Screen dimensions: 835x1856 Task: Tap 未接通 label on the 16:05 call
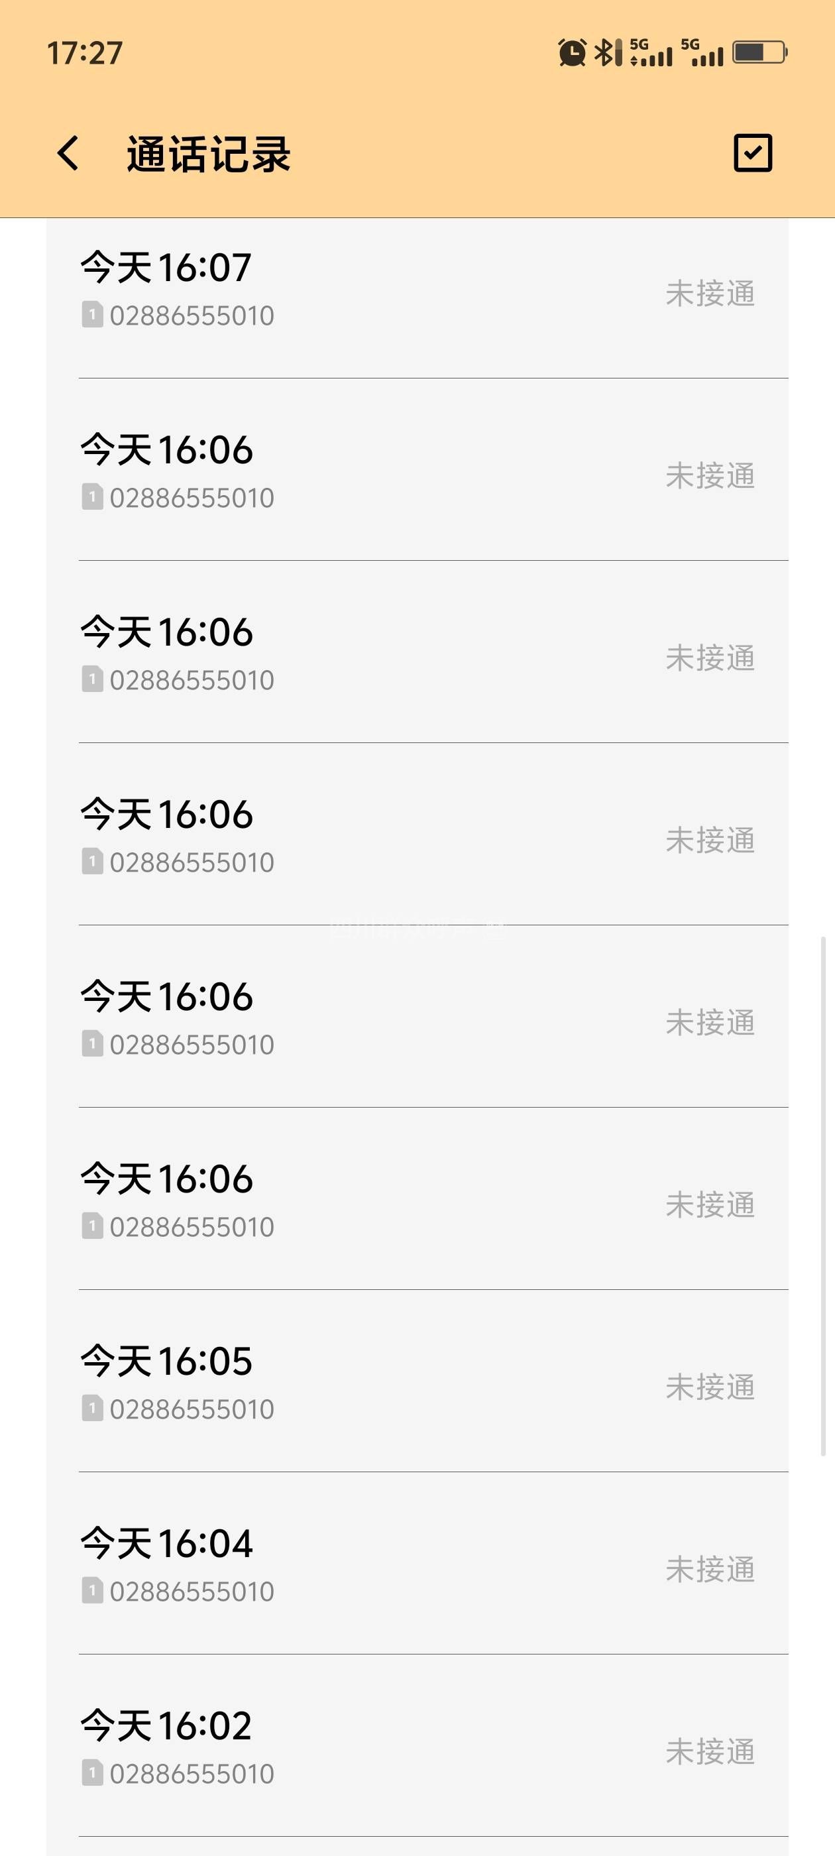coord(710,1387)
